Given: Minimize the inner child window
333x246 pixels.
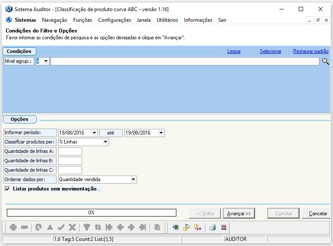Looking at the screenshot, I should point(309,20).
